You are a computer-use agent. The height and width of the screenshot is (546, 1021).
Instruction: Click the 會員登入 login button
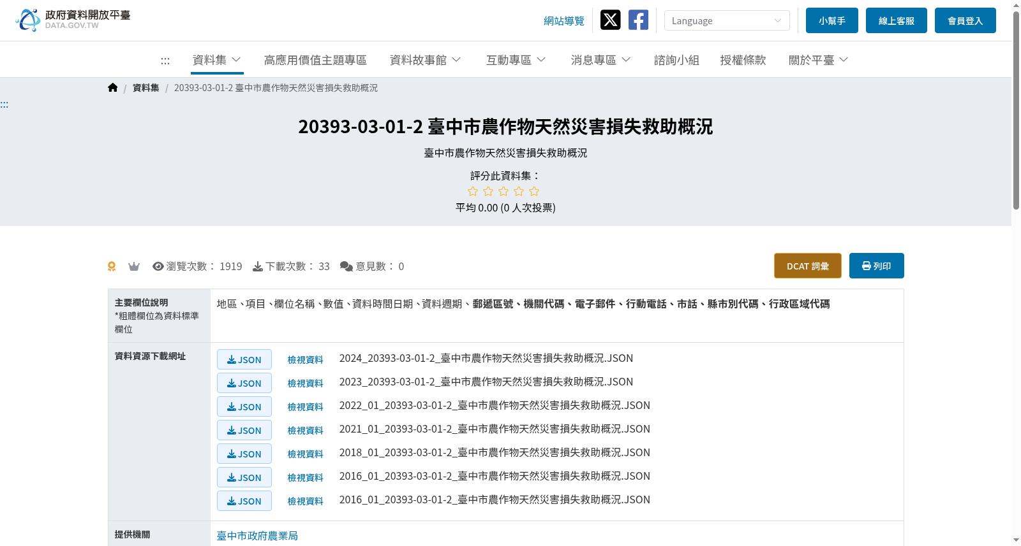tap(965, 20)
